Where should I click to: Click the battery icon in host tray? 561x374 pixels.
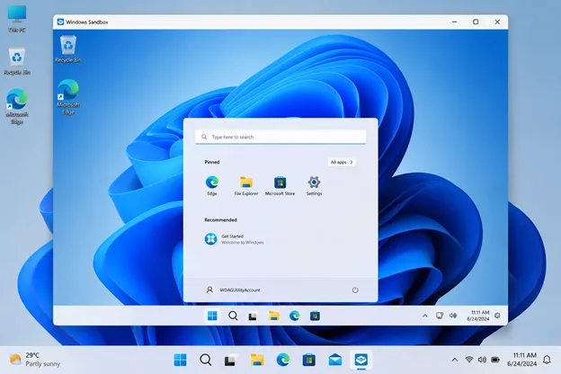click(495, 360)
